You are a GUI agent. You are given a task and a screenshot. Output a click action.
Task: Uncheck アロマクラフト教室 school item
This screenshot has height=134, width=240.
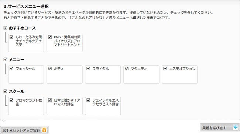(x=11, y=100)
